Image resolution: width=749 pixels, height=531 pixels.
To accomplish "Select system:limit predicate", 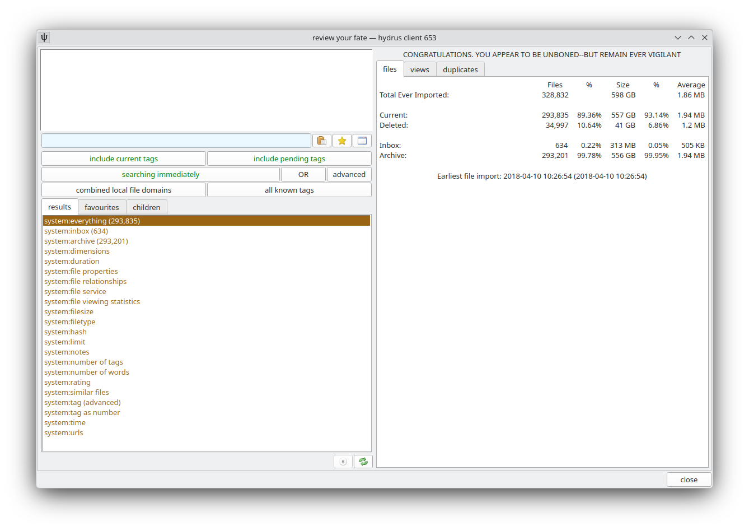I will (x=207, y=342).
